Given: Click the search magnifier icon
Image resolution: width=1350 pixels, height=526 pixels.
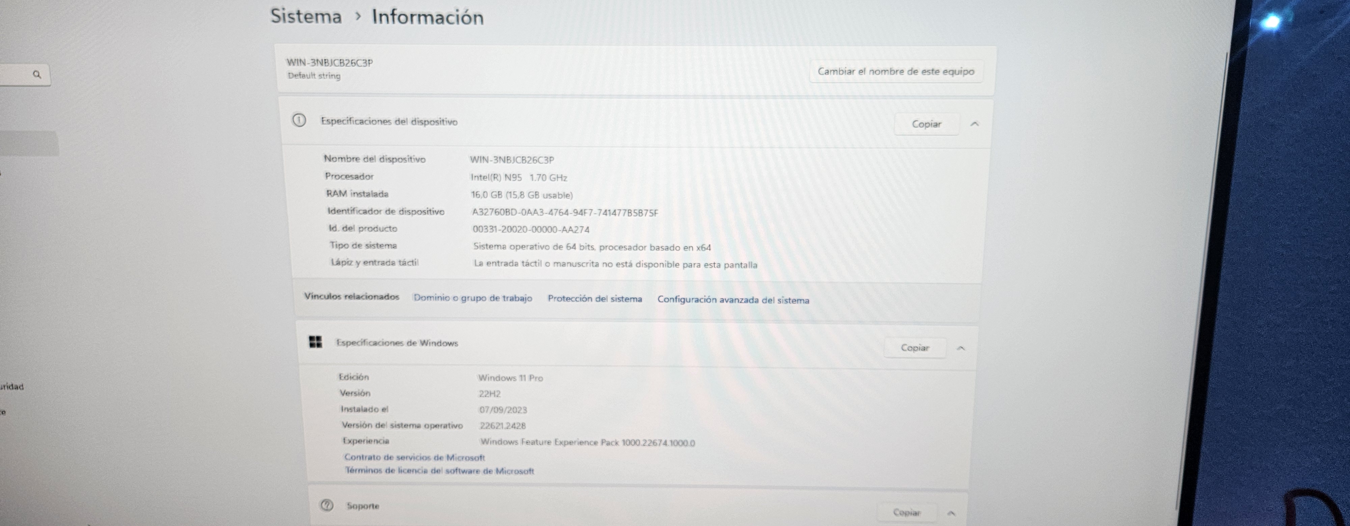Looking at the screenshot, I should [37, 74].
